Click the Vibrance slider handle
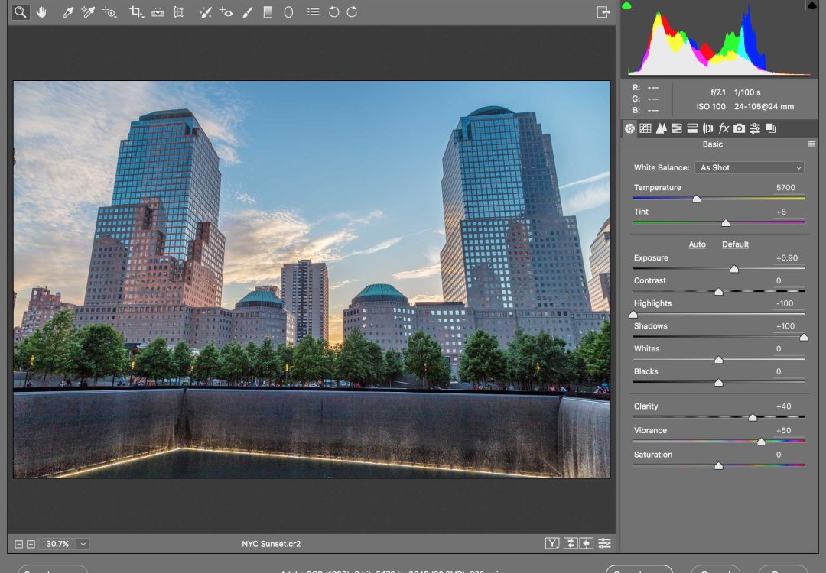The width and height of the screenshot is (826, 573). (761, 442)
